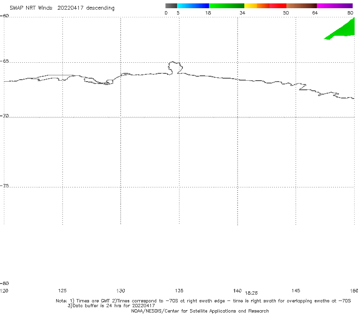
Task: Click the color bar label '34'
Action: click(x=242, y=13)
